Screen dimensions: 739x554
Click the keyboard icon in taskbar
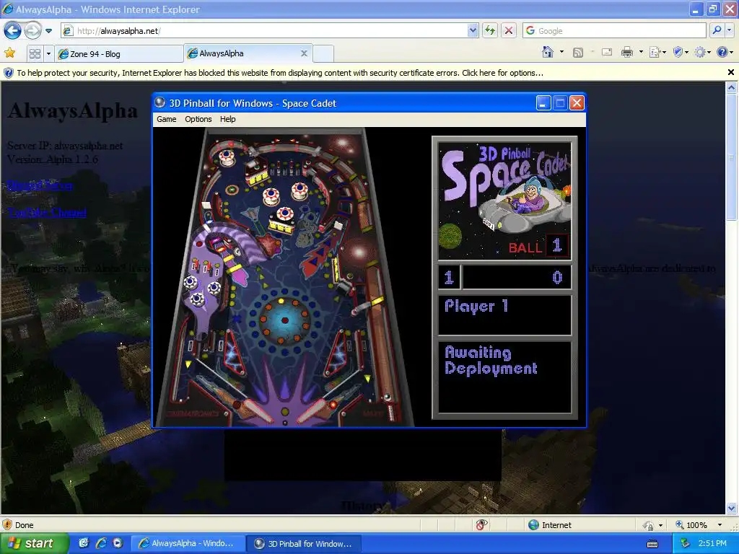pyautogui.click(x=652, y=544)
